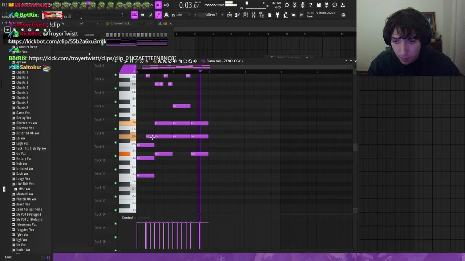465x261 pixels.
Task: Toggle channel rack graph editor icon
Action: pyautogui.click(x=159, y=24)
